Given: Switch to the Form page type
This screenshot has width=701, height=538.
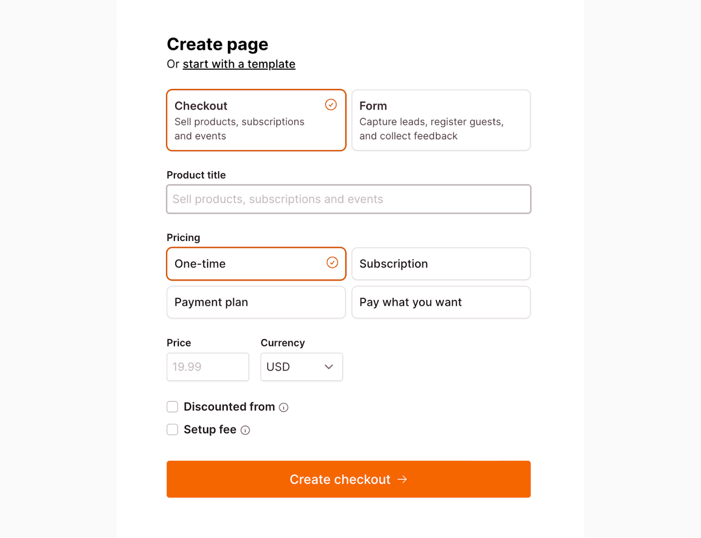Looking at the screenshot, I should tap(441, 120).
